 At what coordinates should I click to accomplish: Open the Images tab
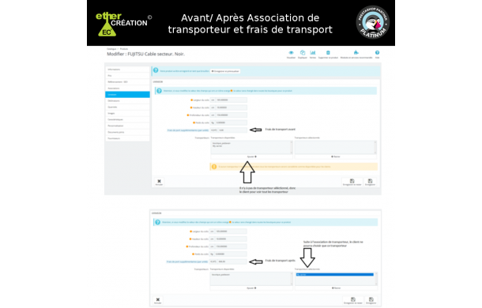(127, 114)
